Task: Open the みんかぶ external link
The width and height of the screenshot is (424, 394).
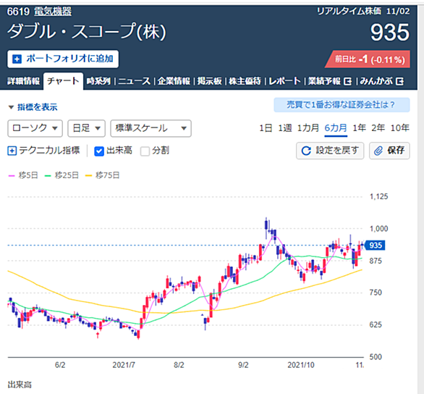Action: 382,81
